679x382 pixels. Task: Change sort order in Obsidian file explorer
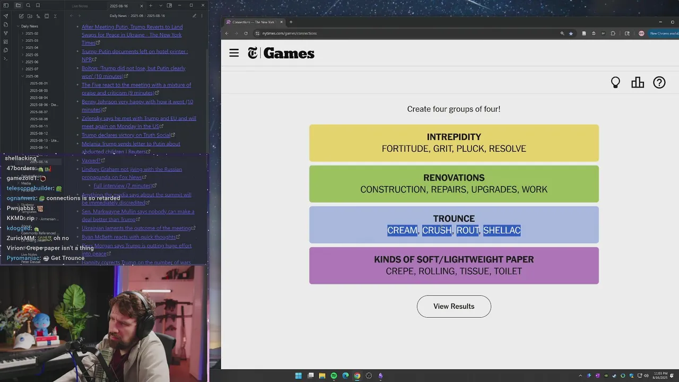point(38,16)
